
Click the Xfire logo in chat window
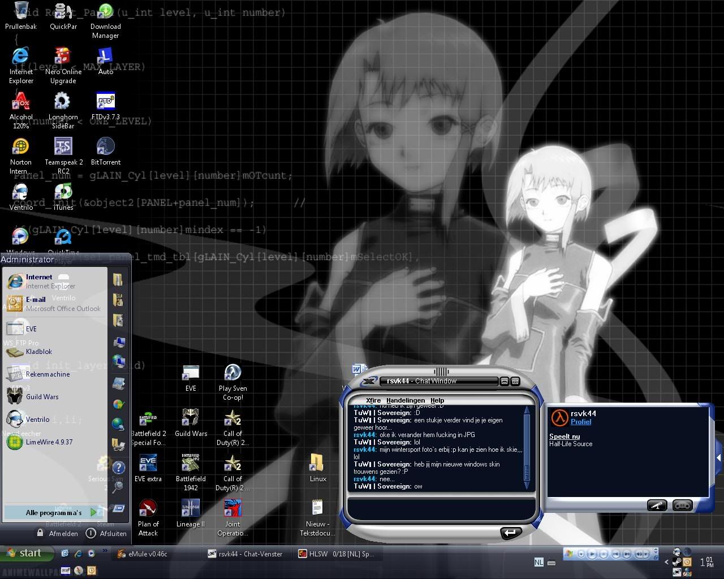pos(368,381)
